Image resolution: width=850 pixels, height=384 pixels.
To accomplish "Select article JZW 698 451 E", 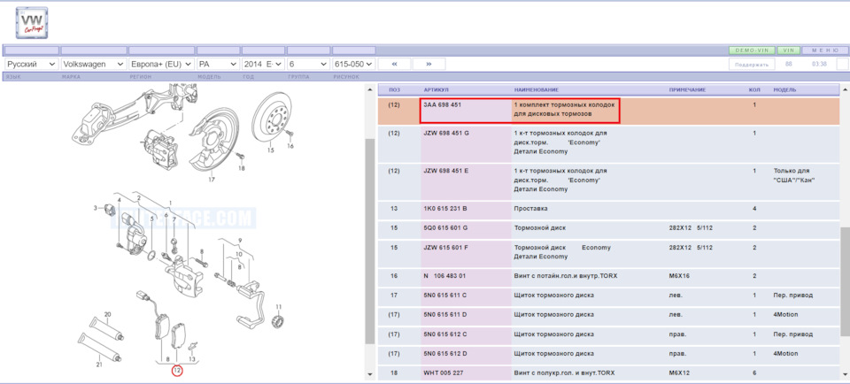I will pyautogui.click(x=446, y=171).
